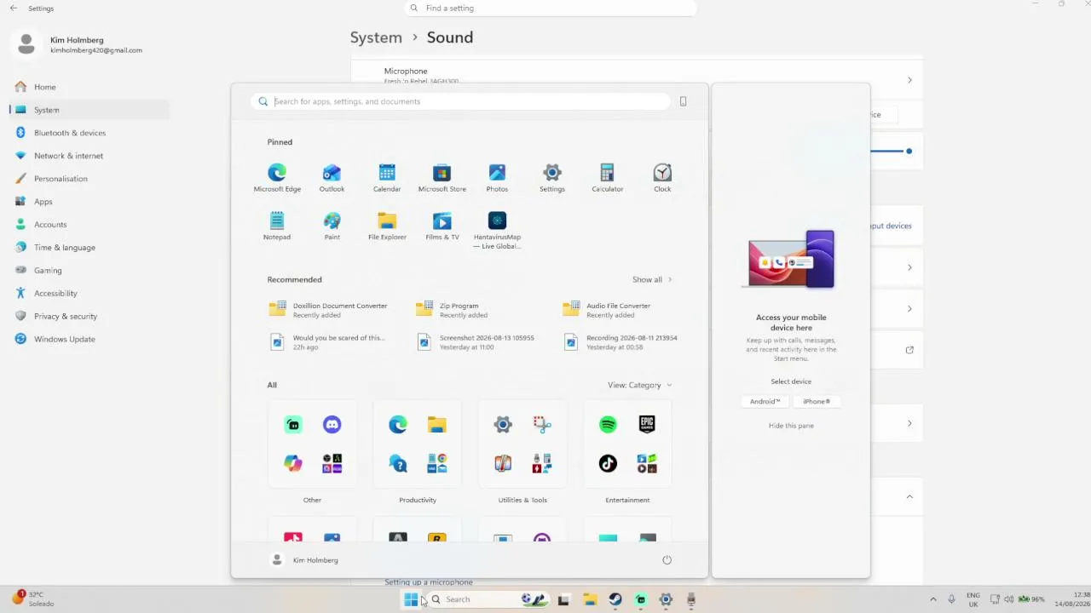The image size is (1091, 613).
Task: Open recommended Screenshot 2026-08-13 105955
Action: 476,342
